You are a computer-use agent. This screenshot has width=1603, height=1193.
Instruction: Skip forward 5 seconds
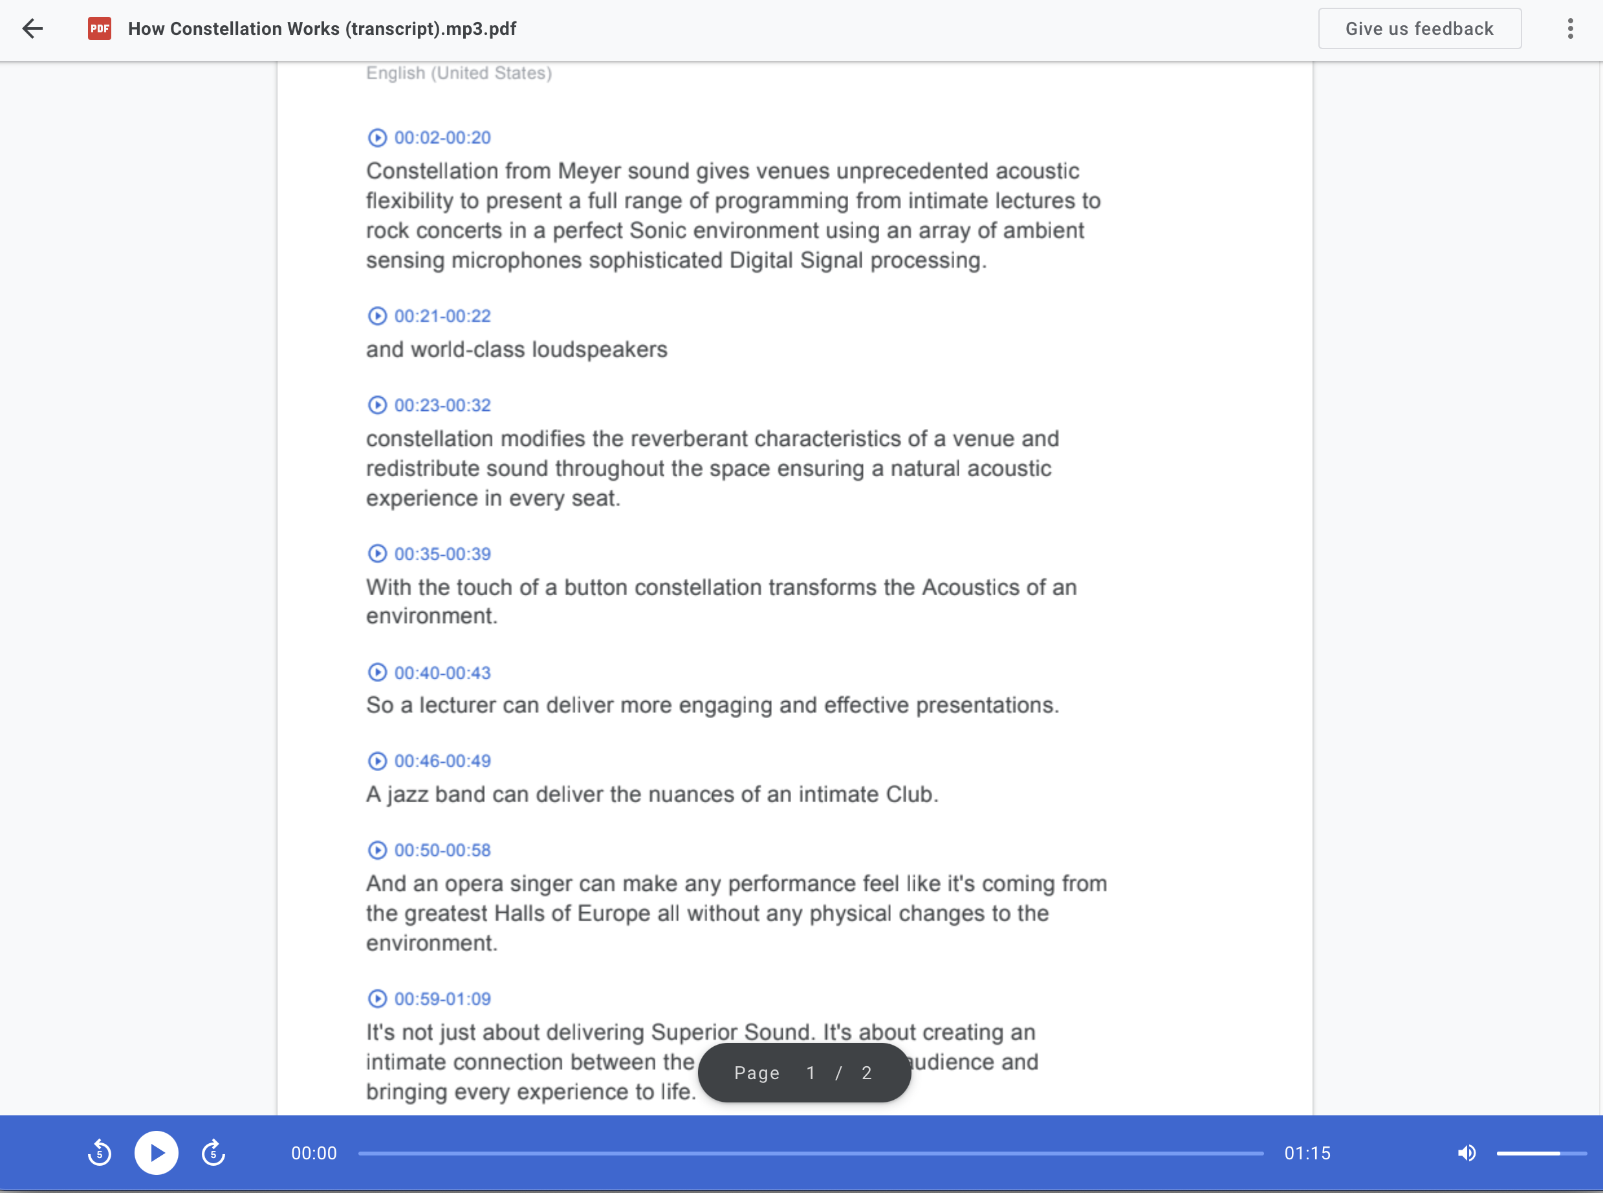click(x=213, y=1152)
